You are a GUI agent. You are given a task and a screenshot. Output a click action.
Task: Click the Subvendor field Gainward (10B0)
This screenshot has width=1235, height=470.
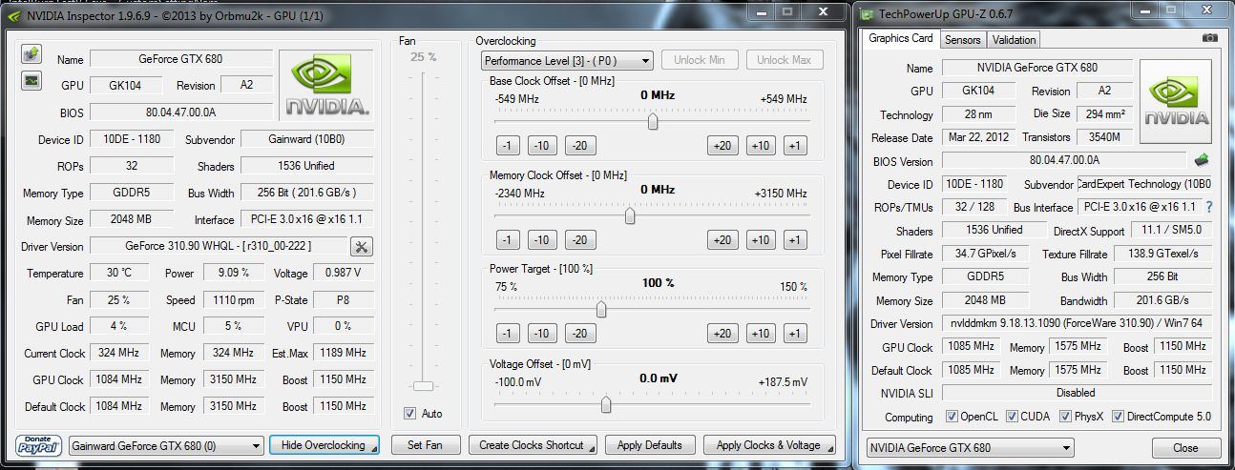[306, 139]
